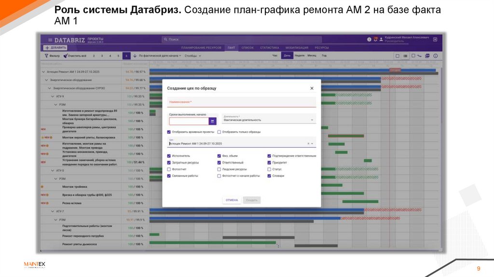The width and height of the screenshot is (494, 277).
Task: Enable the Статус checkbox
Action: [269, 169]
